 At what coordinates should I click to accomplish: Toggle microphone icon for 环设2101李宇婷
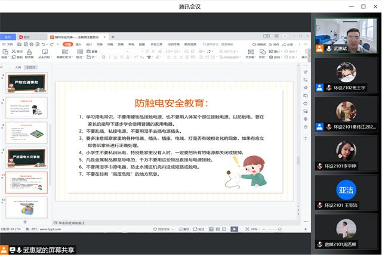pos(320,166)
